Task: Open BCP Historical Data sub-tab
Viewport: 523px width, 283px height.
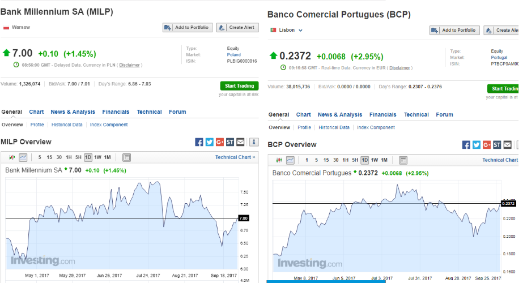Action: point(334,127)
